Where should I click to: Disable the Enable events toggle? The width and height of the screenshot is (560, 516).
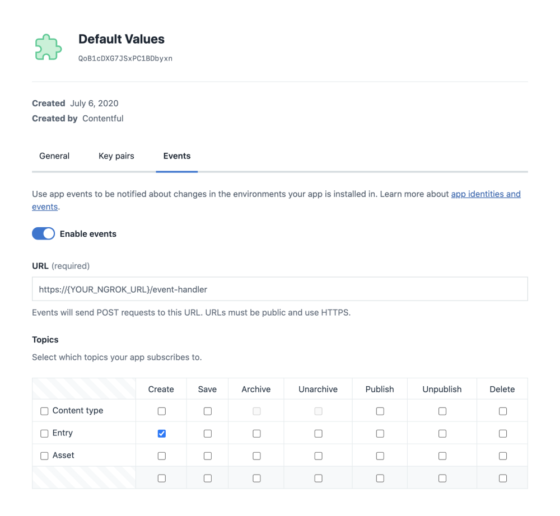point(43,233)
